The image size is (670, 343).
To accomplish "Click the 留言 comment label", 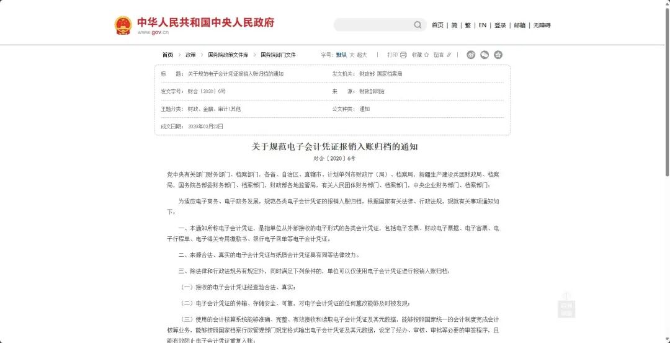I will (x=439, y=55).
